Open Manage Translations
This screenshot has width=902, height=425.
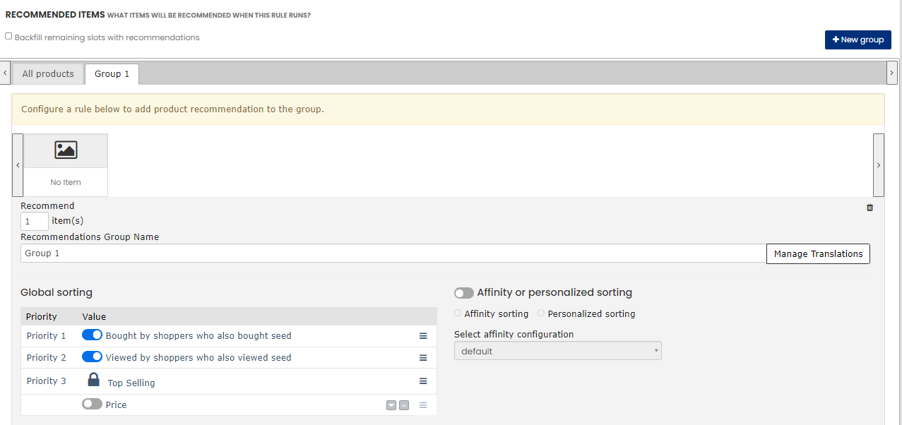(818, 253)
